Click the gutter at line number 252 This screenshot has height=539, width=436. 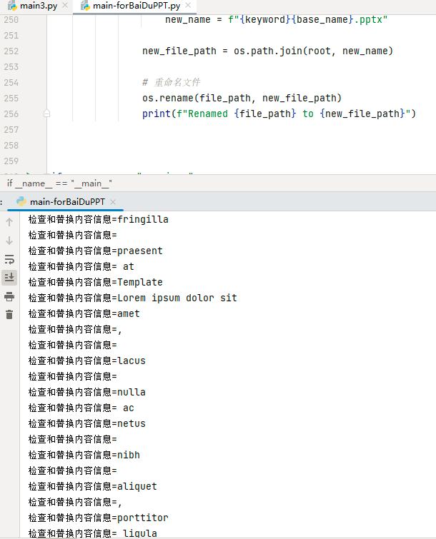pyautogui.click(x=11, y=51)
